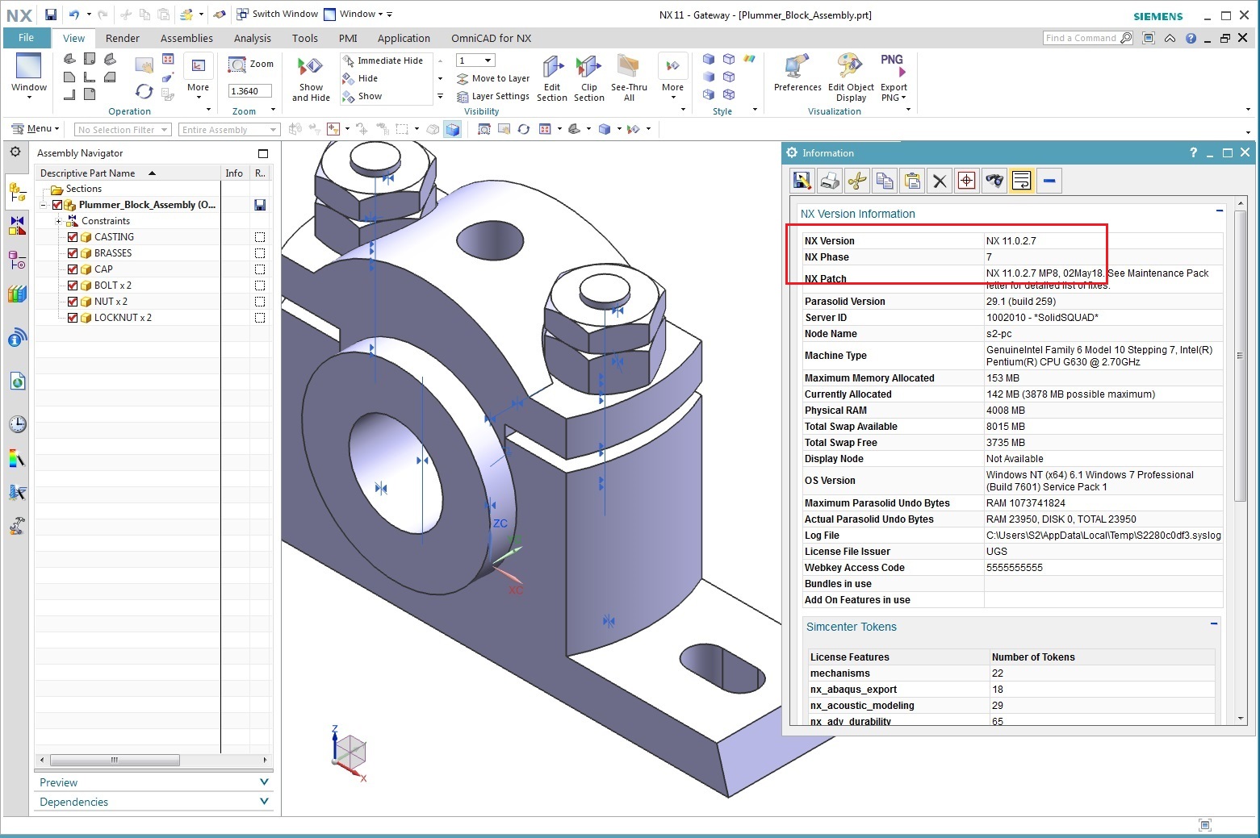Toggle the Plummer_Block_Assembly root checkbox
Screen dimensions: 1260x838
tap(57, 205)
